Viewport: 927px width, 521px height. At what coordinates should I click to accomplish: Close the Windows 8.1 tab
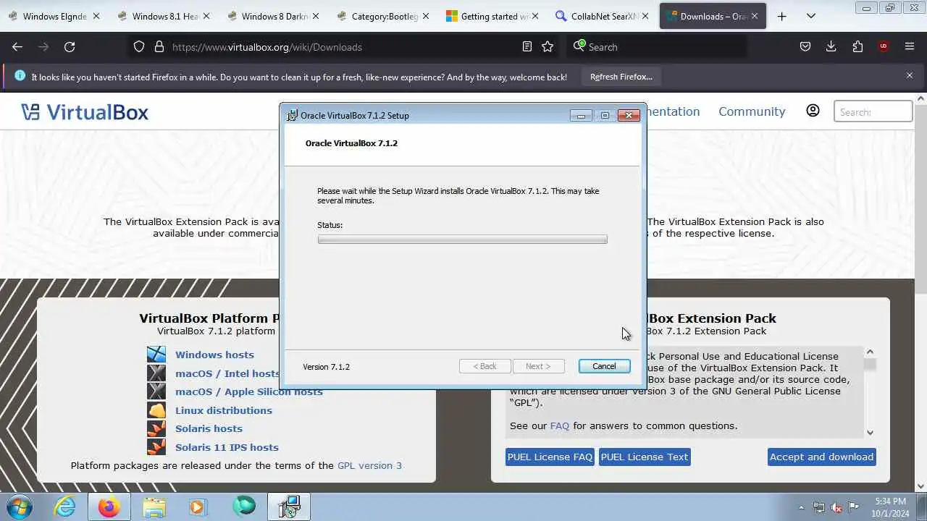206,16
